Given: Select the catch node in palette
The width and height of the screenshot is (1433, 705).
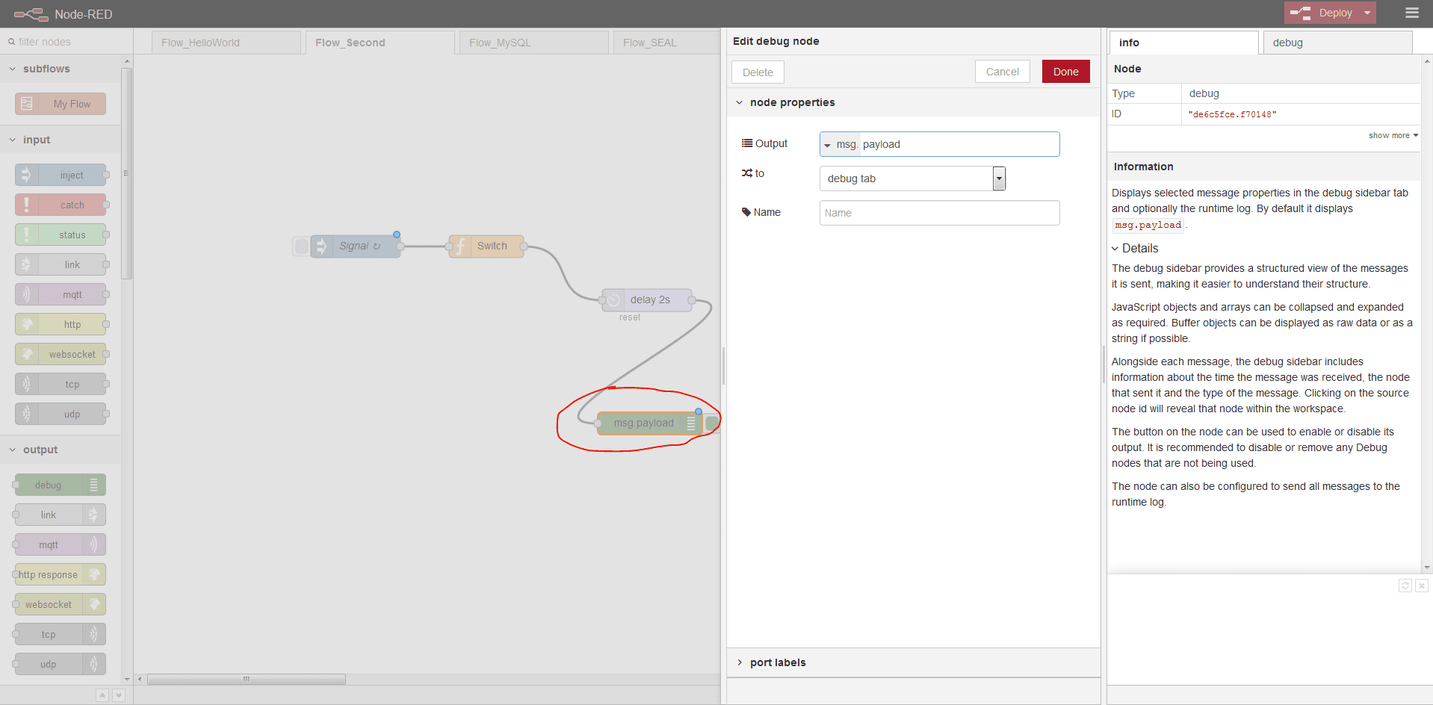Looking at the screenshot, I should (x=61, y=205).
